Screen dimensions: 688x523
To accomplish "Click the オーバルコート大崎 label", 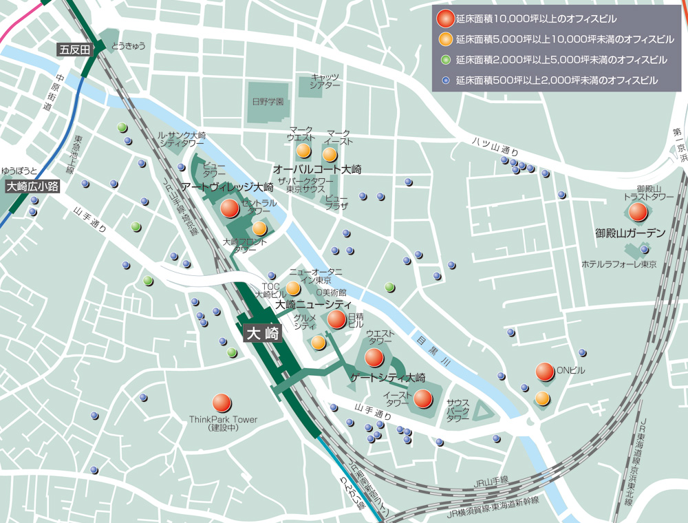I will [x=317, y=169].
